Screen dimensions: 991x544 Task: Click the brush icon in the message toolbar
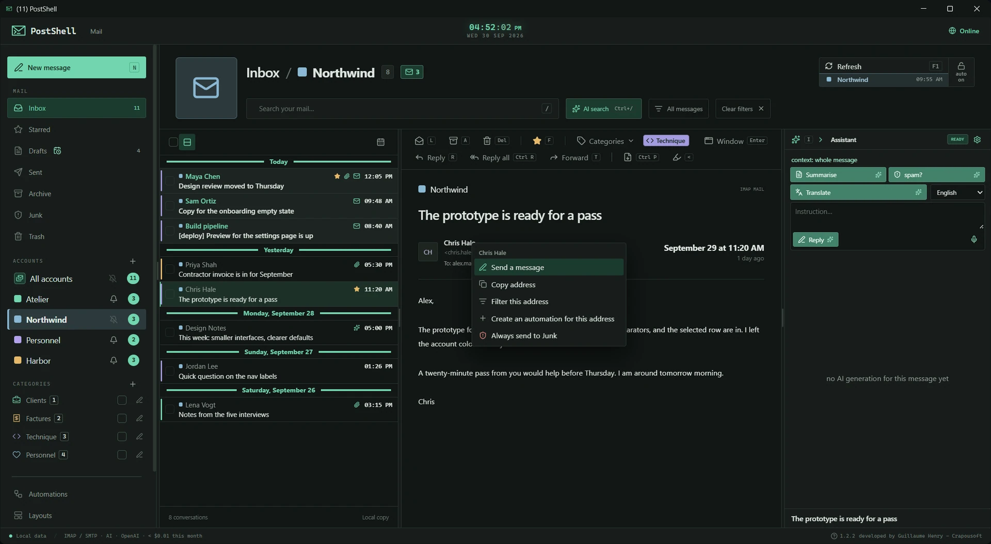(677, 157)
